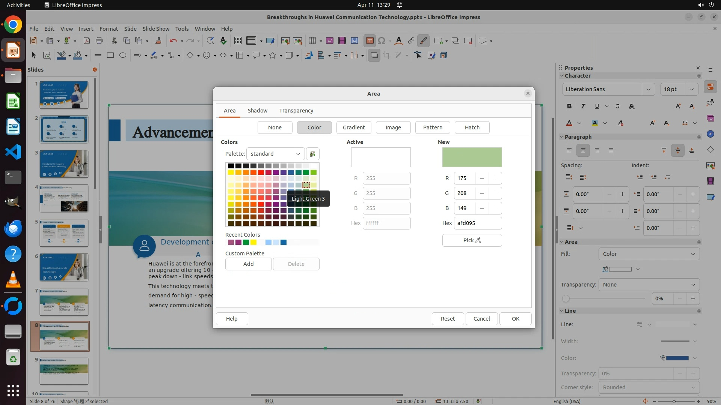
Task: Click the Pick color eyedropper button
Action: pos(472,240)
